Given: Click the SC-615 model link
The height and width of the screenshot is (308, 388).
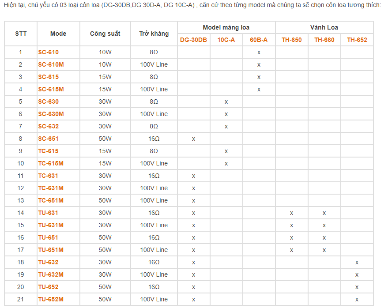Looking at the screenshot, I should [x=48, y=77].
